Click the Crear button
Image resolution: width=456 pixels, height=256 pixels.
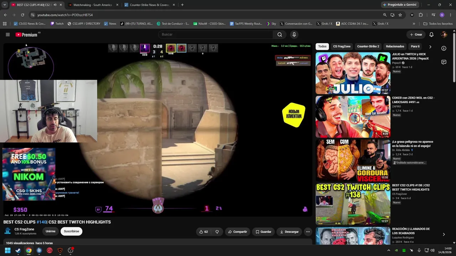[x=416, y=34]
